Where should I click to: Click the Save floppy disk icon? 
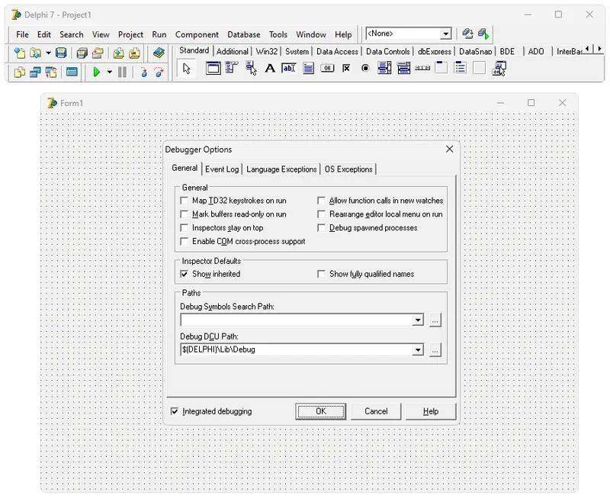click(61, 53)
